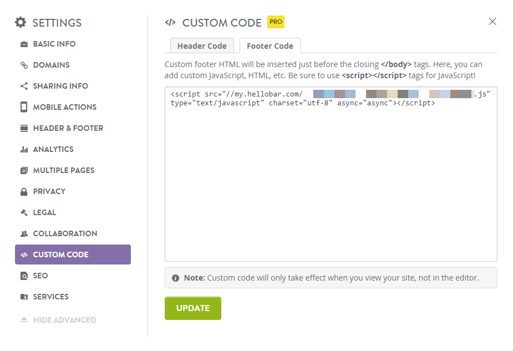
Task: Select the Footer Code tab
Action: pyautogui.click(x=270, y=46)
